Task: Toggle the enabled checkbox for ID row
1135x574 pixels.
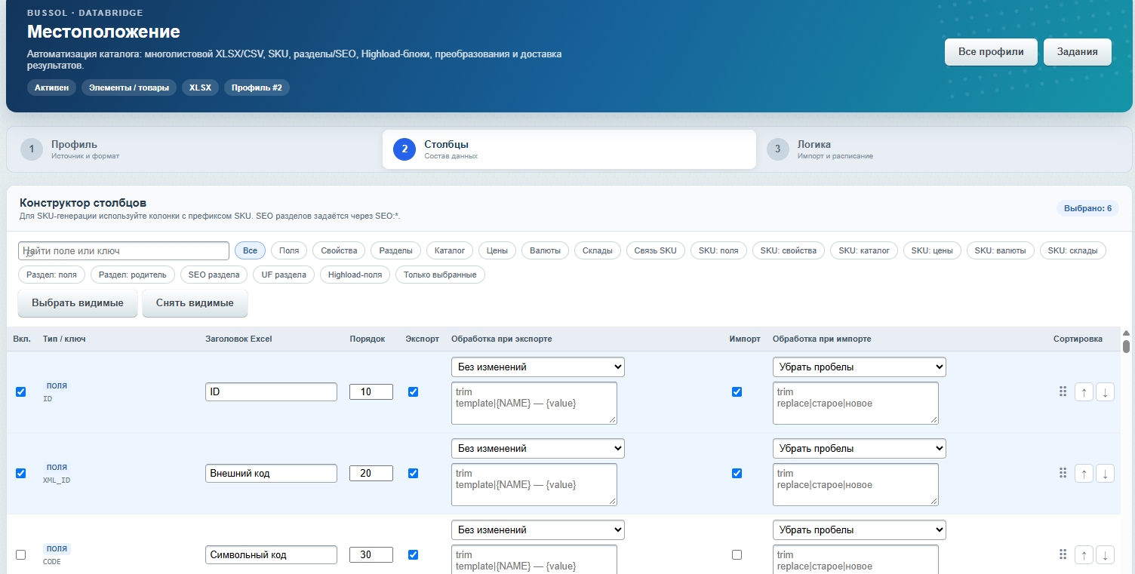Action: pyautogui.click(x=20, y=391)
